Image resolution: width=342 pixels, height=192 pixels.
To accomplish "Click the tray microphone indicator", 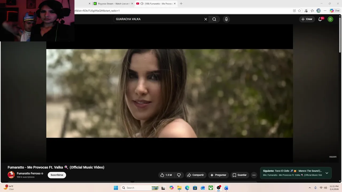I will coord(316,188).
